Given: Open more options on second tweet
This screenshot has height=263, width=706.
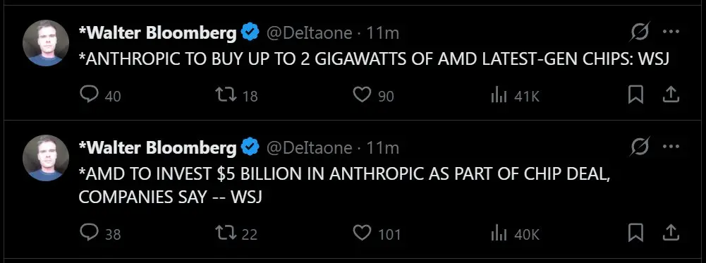Looking at the screenshot, I should (671, 147).
